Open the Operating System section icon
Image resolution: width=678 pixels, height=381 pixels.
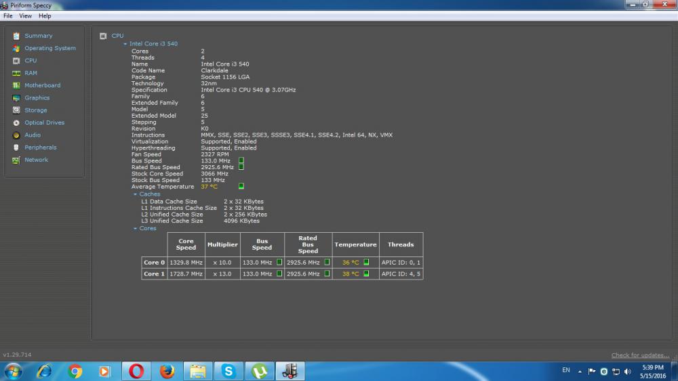click(16, 49)
